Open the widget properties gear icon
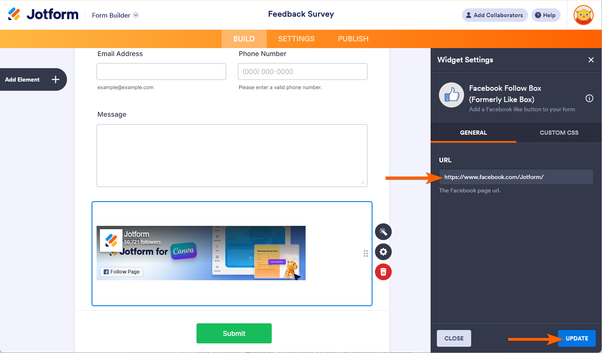Screen dimensions: 602x353 (x=383, y=252)
